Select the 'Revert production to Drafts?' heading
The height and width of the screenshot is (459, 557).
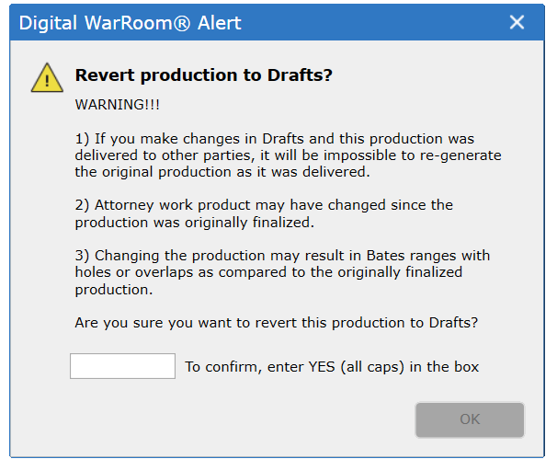click(203, 75)
